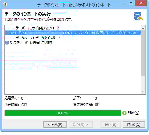
Task: Click the 保存(S) save button
Action: click(x=110, y=125)
